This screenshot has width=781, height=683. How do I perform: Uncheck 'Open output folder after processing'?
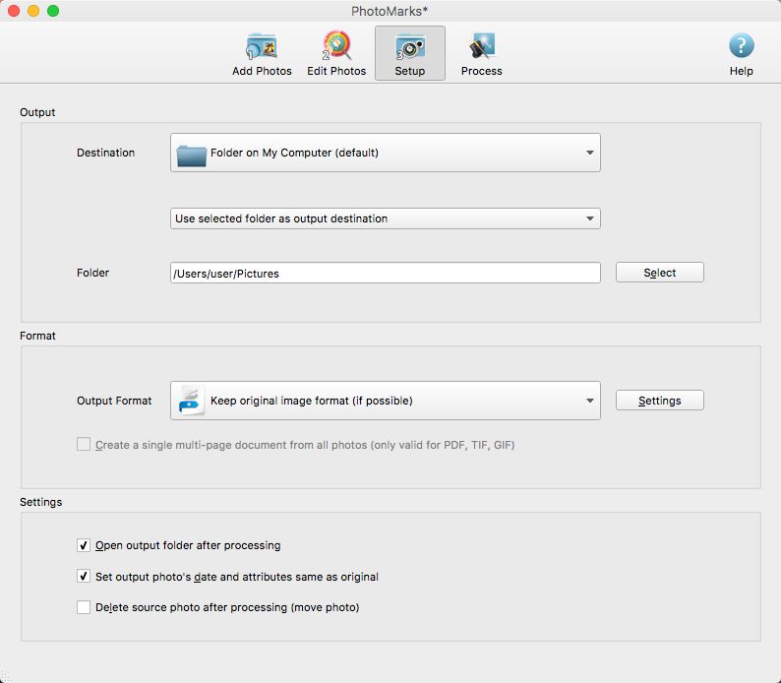pos(84,545)
